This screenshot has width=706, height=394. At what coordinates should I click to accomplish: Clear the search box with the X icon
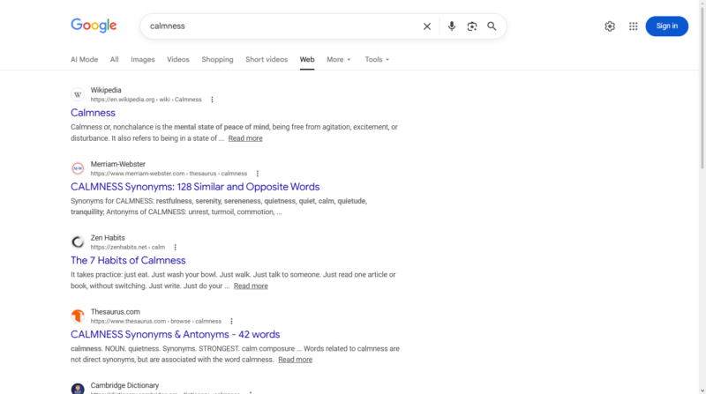427,26
